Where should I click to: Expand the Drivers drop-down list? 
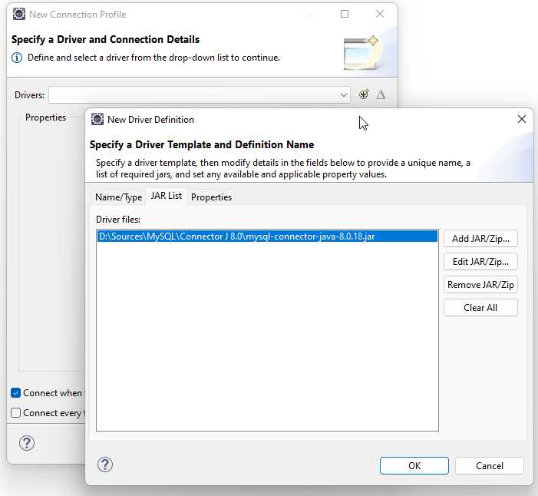(x=344, y=95)
